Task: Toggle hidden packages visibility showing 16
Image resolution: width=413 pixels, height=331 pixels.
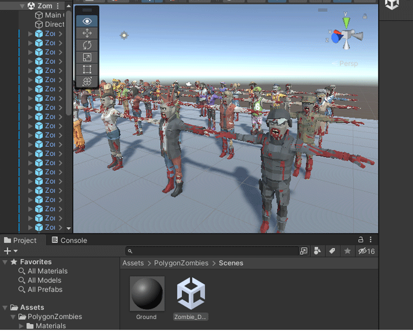Action: pyautogui.click(x=366, y=251)
